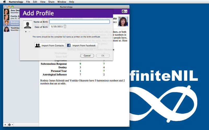Image resolution: width=209 pixels, height=130 pixels.
Task: Click Curtis's profile photo thumbnail
Action: tap(7, 17)
